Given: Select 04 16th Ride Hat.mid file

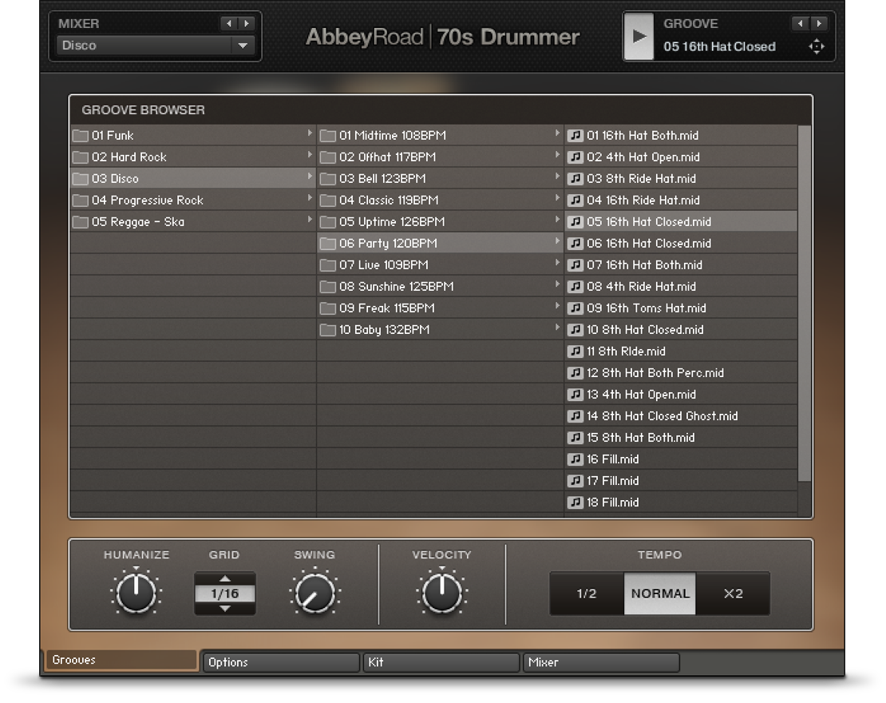Looking at the screenshot, I should tap(681, 200).
